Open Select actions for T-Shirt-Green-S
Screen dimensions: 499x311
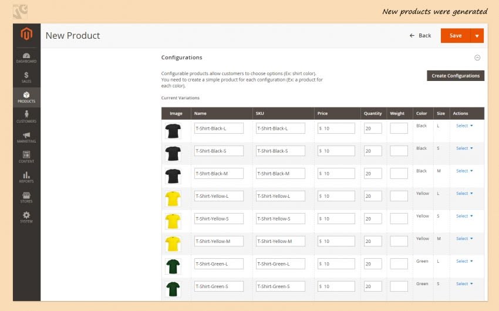pos(464,283)
